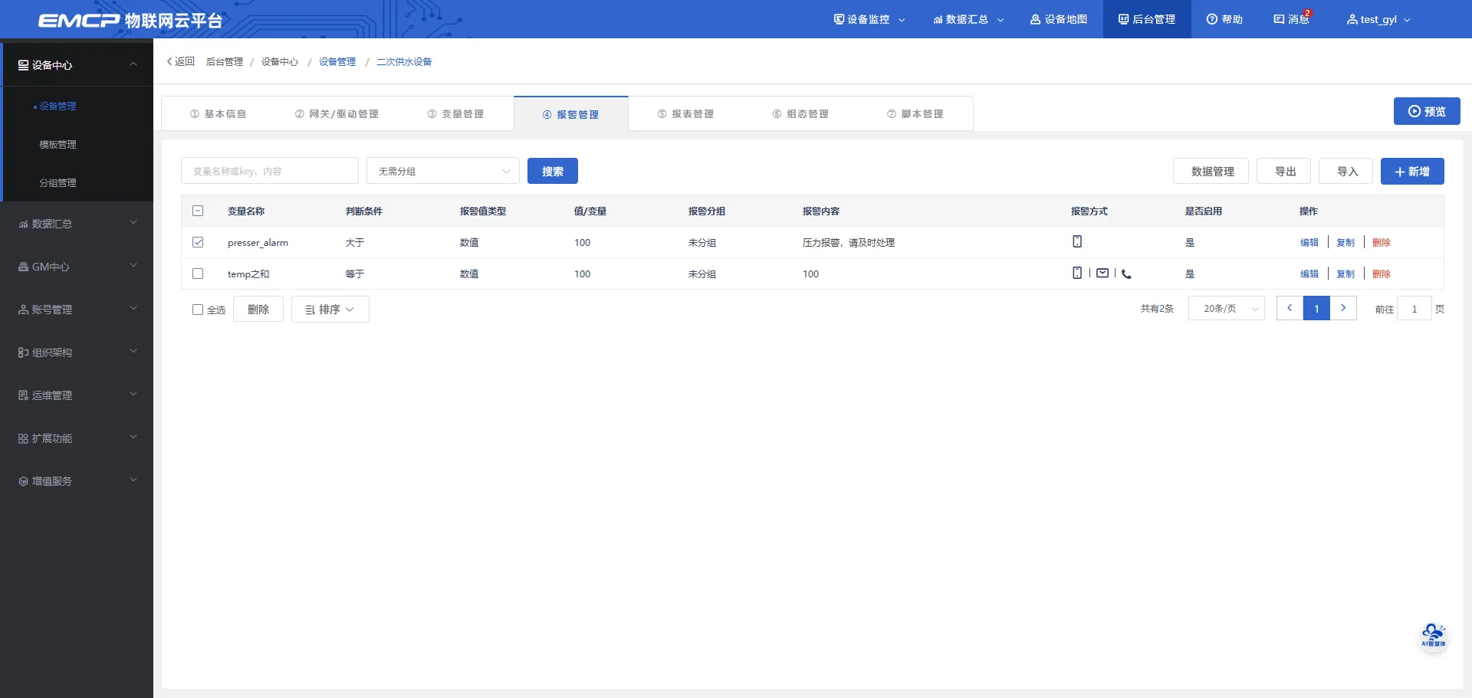This screenshot has height=698, width=1472.
Task: Delete the temp之和 alarm row
Action: pyautogui.click(x=1382, y=274)
